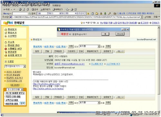This screenshot has height=117, width=161.
Task: Click 수신거부에 추가 link
Action: pos(113,64)
